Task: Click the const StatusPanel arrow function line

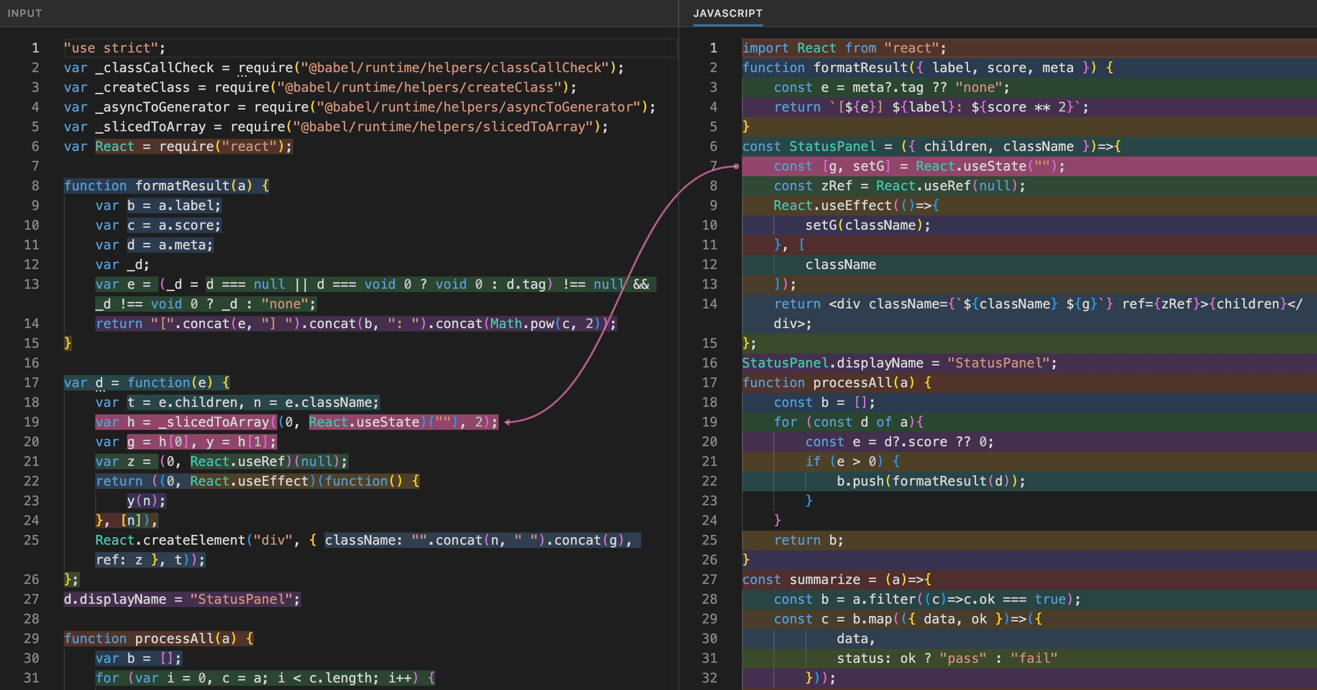Action: pyautogui.click(x=931, y=147)
